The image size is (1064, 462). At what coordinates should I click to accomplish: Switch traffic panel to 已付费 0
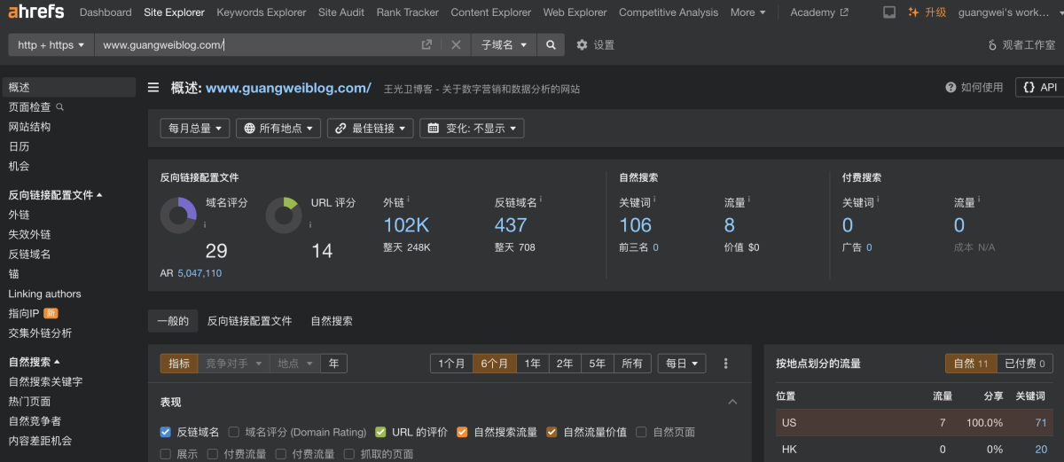click(1025, 364)
